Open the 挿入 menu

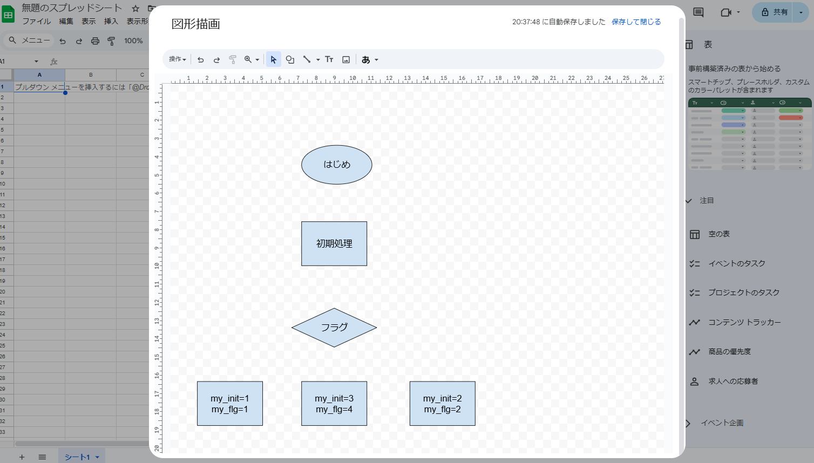click(x=111, y=21)
